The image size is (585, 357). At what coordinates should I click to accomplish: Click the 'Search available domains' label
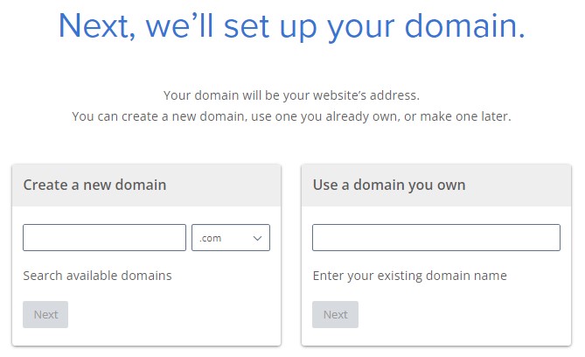point(97,276)
